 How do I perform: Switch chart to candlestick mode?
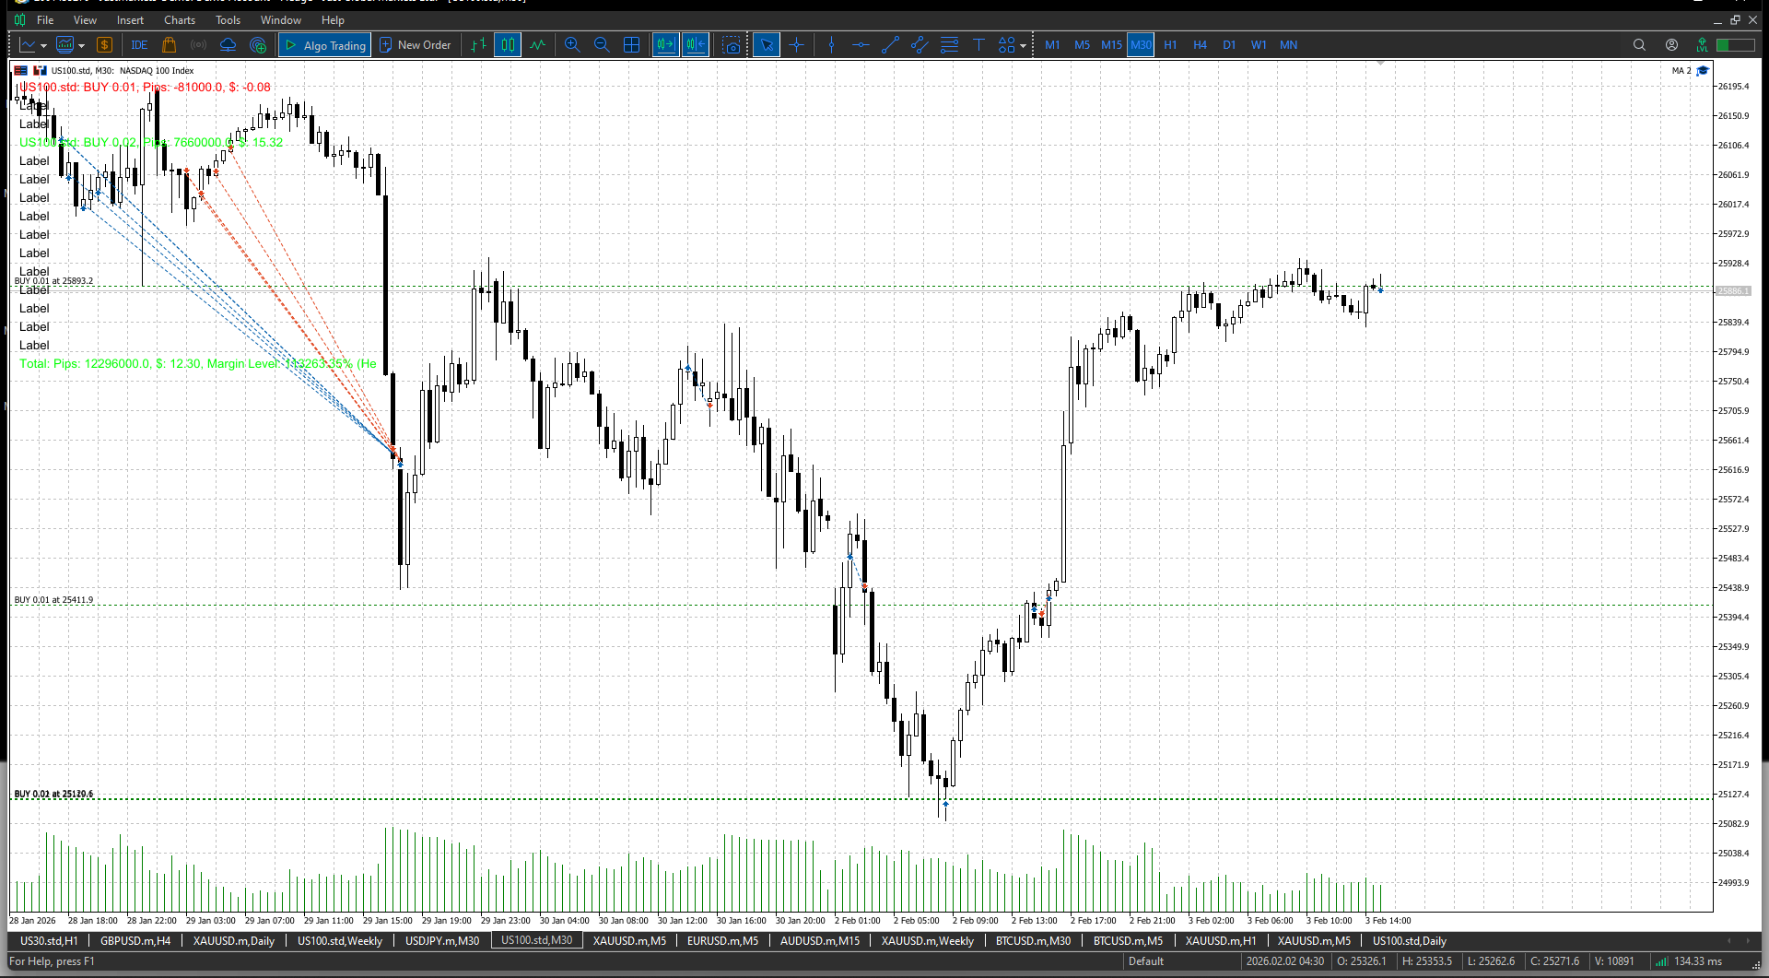click(508, 45)
